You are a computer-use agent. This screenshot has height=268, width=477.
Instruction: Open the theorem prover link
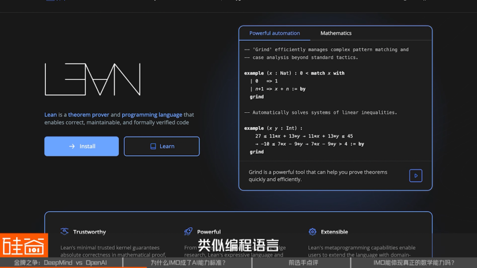coord(88,115)
